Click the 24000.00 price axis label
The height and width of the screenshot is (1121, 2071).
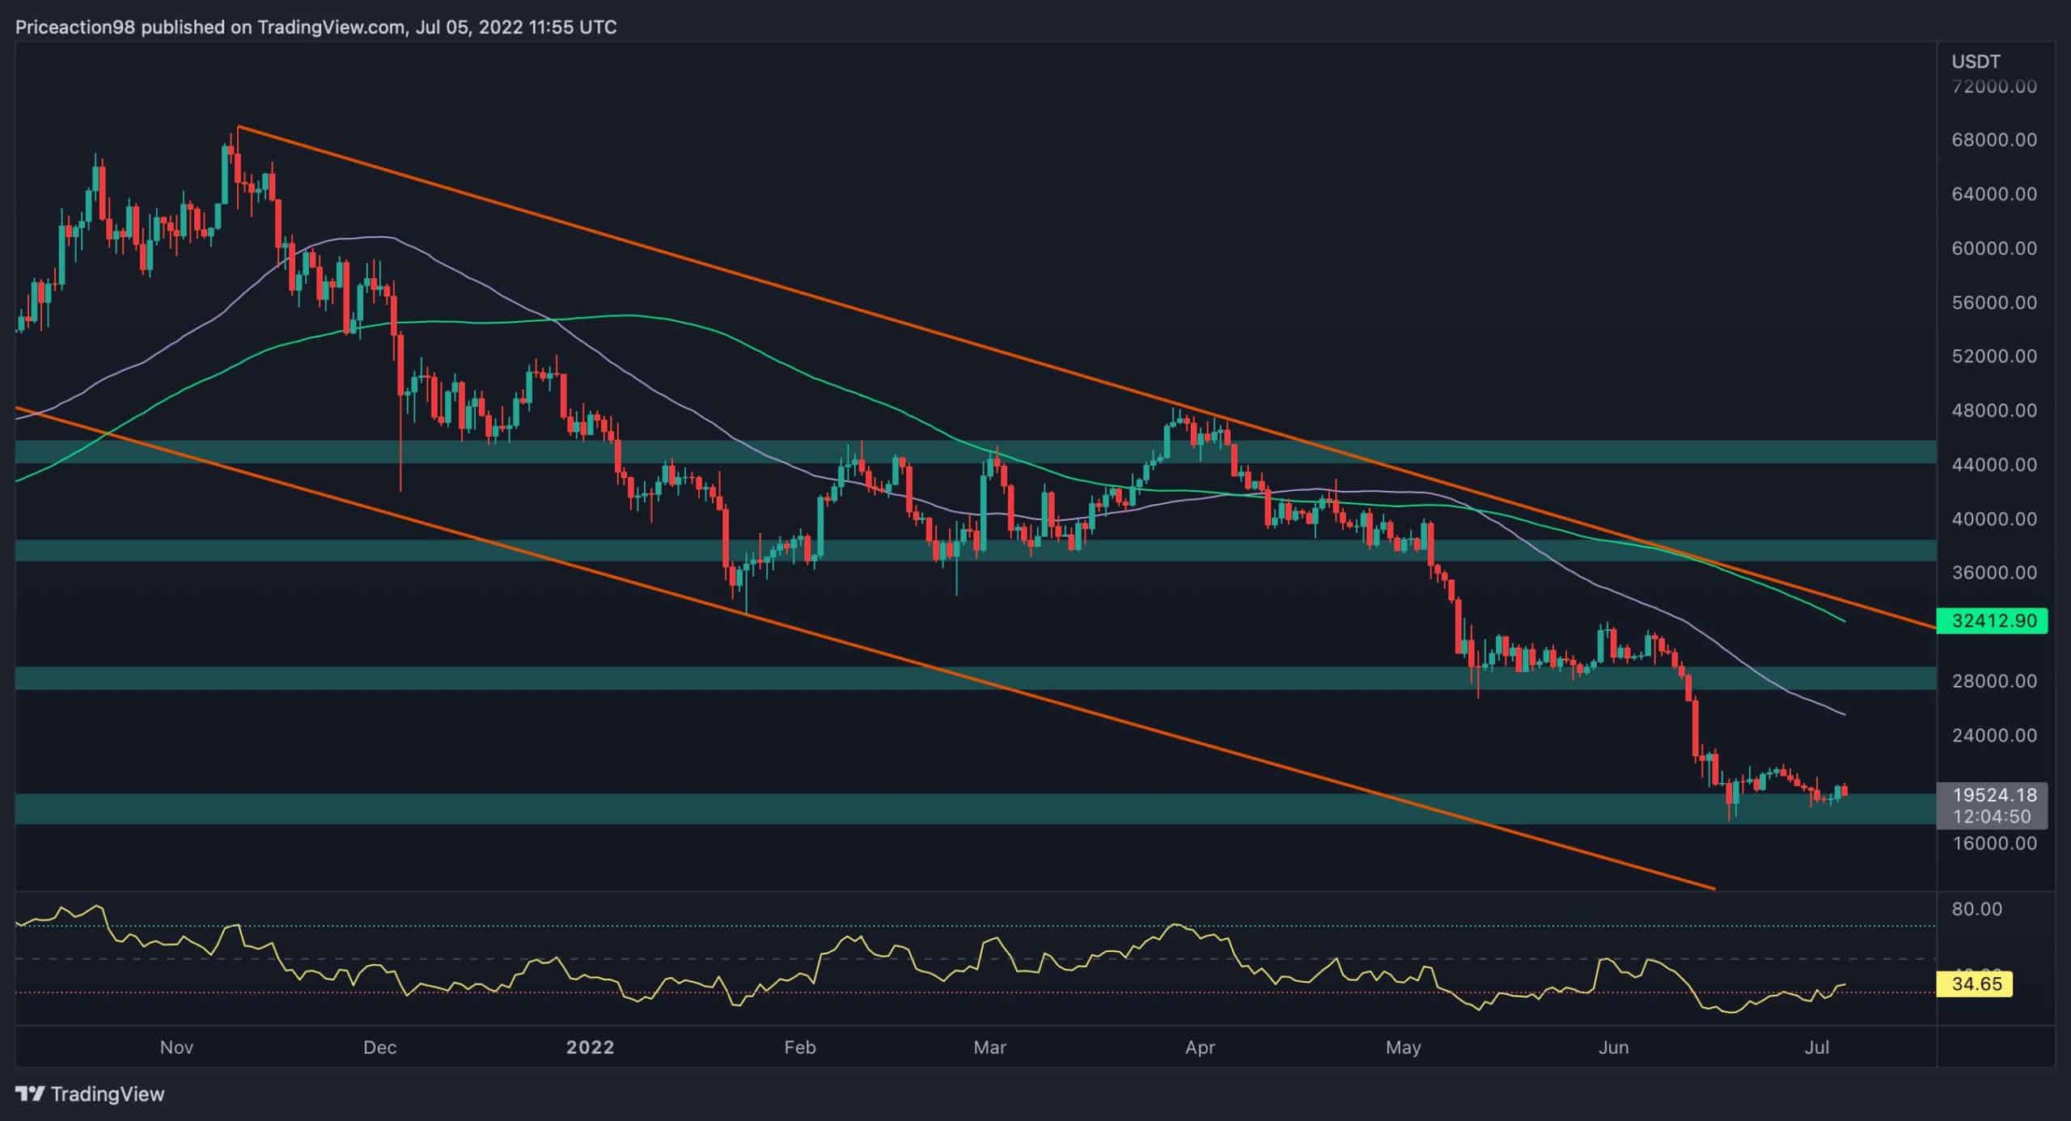pos(1994,735)
